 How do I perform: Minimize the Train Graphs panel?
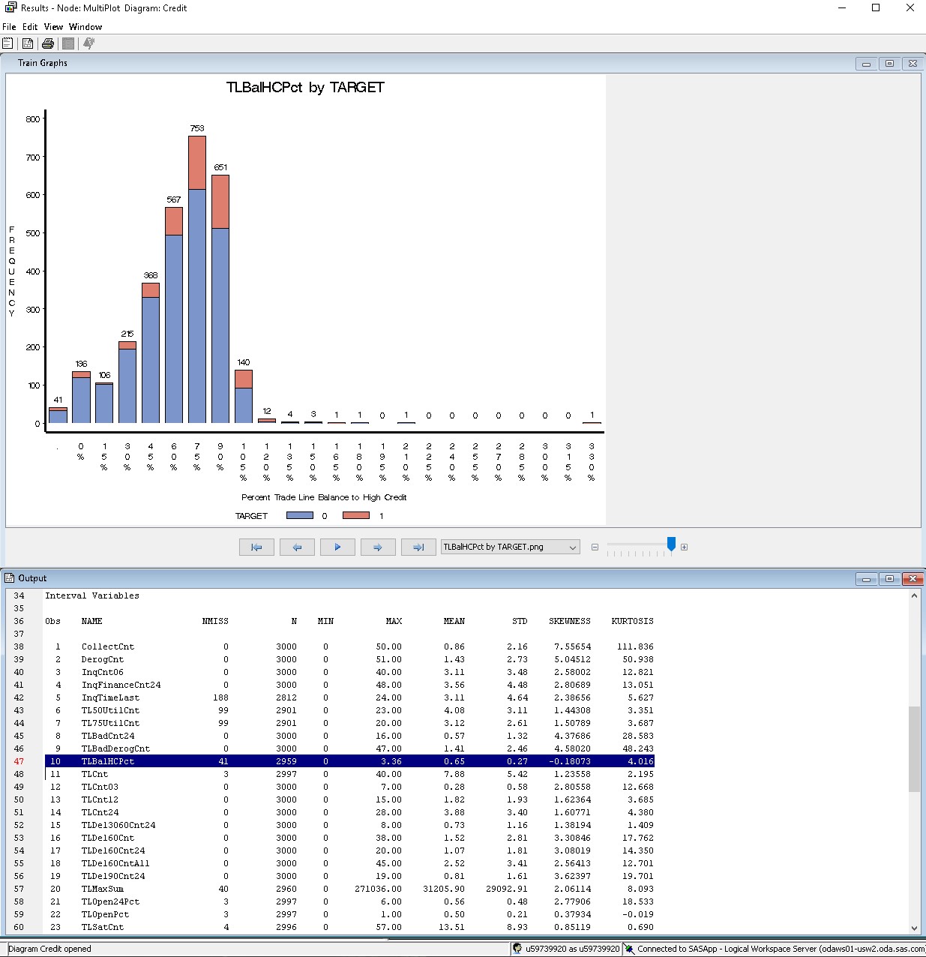click(x=866, y=64)
